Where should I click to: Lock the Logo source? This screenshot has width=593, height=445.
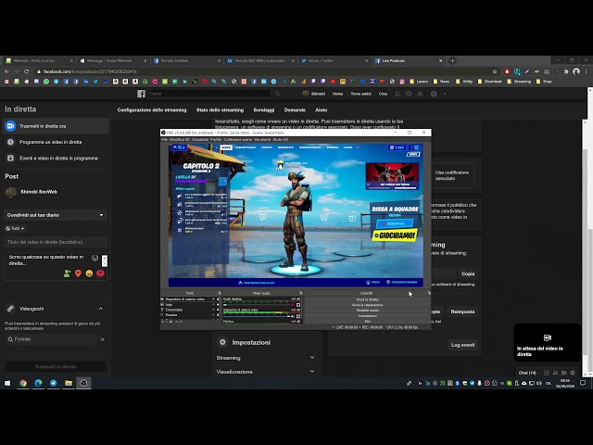tap(218, 304)
